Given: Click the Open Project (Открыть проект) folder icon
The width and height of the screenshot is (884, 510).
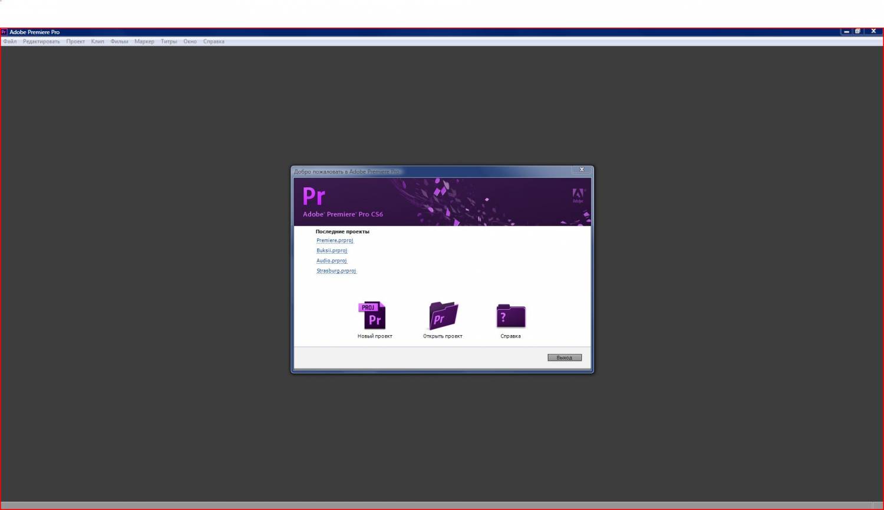Looking at the screenshot, I should pyautogui.click(x=443, y=316).
